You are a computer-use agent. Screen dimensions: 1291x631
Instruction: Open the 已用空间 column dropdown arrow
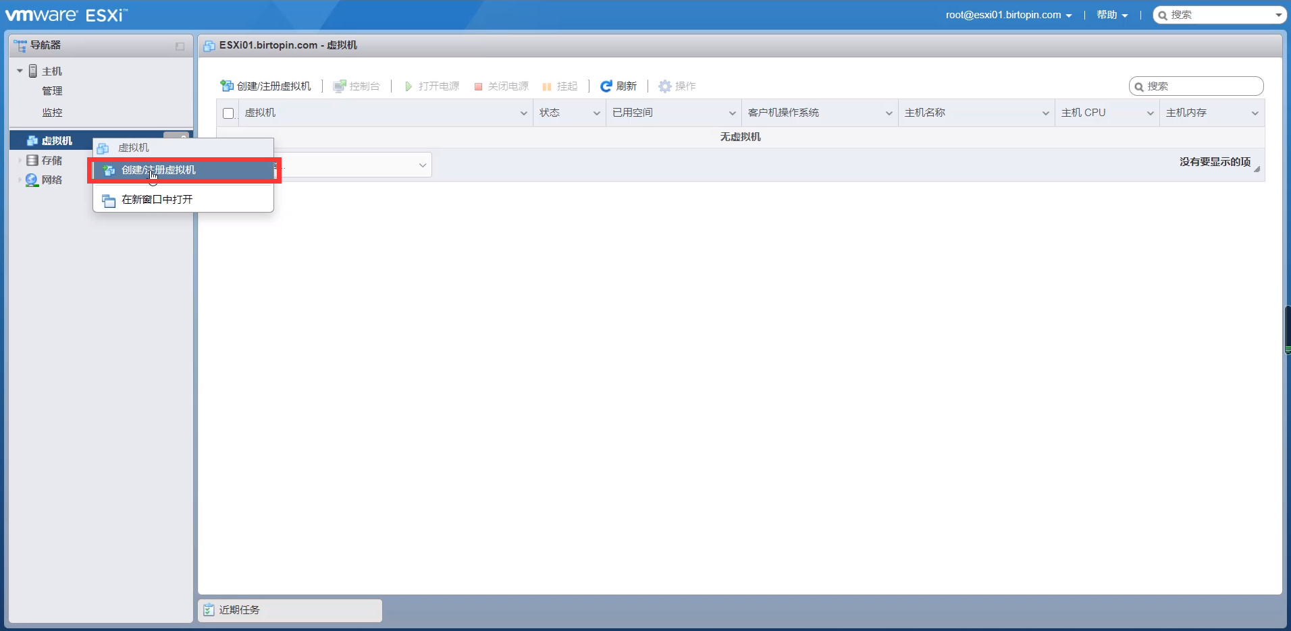pyautogui.click(x=732, y=113)
